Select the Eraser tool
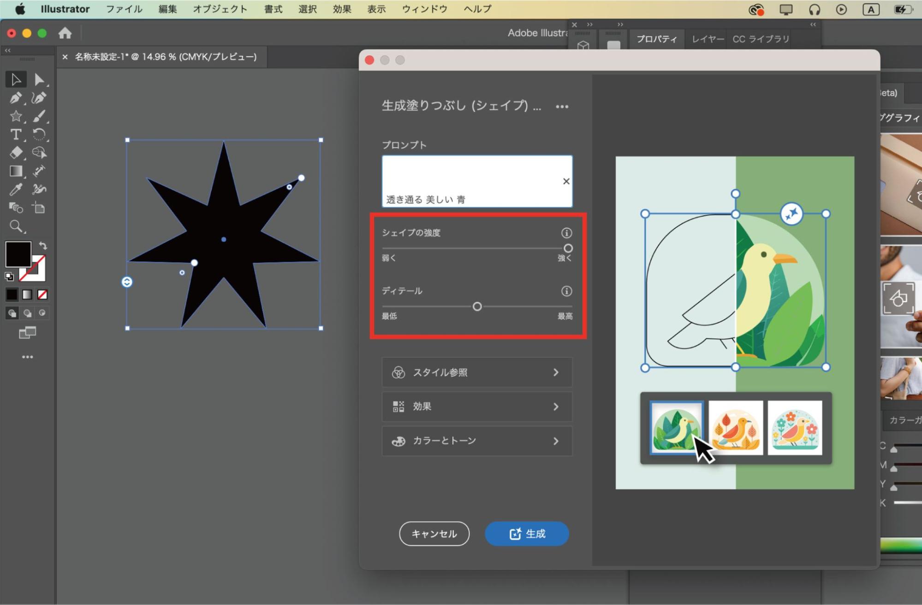Viewport: 922px width, 605px height. tap(15, 153)
